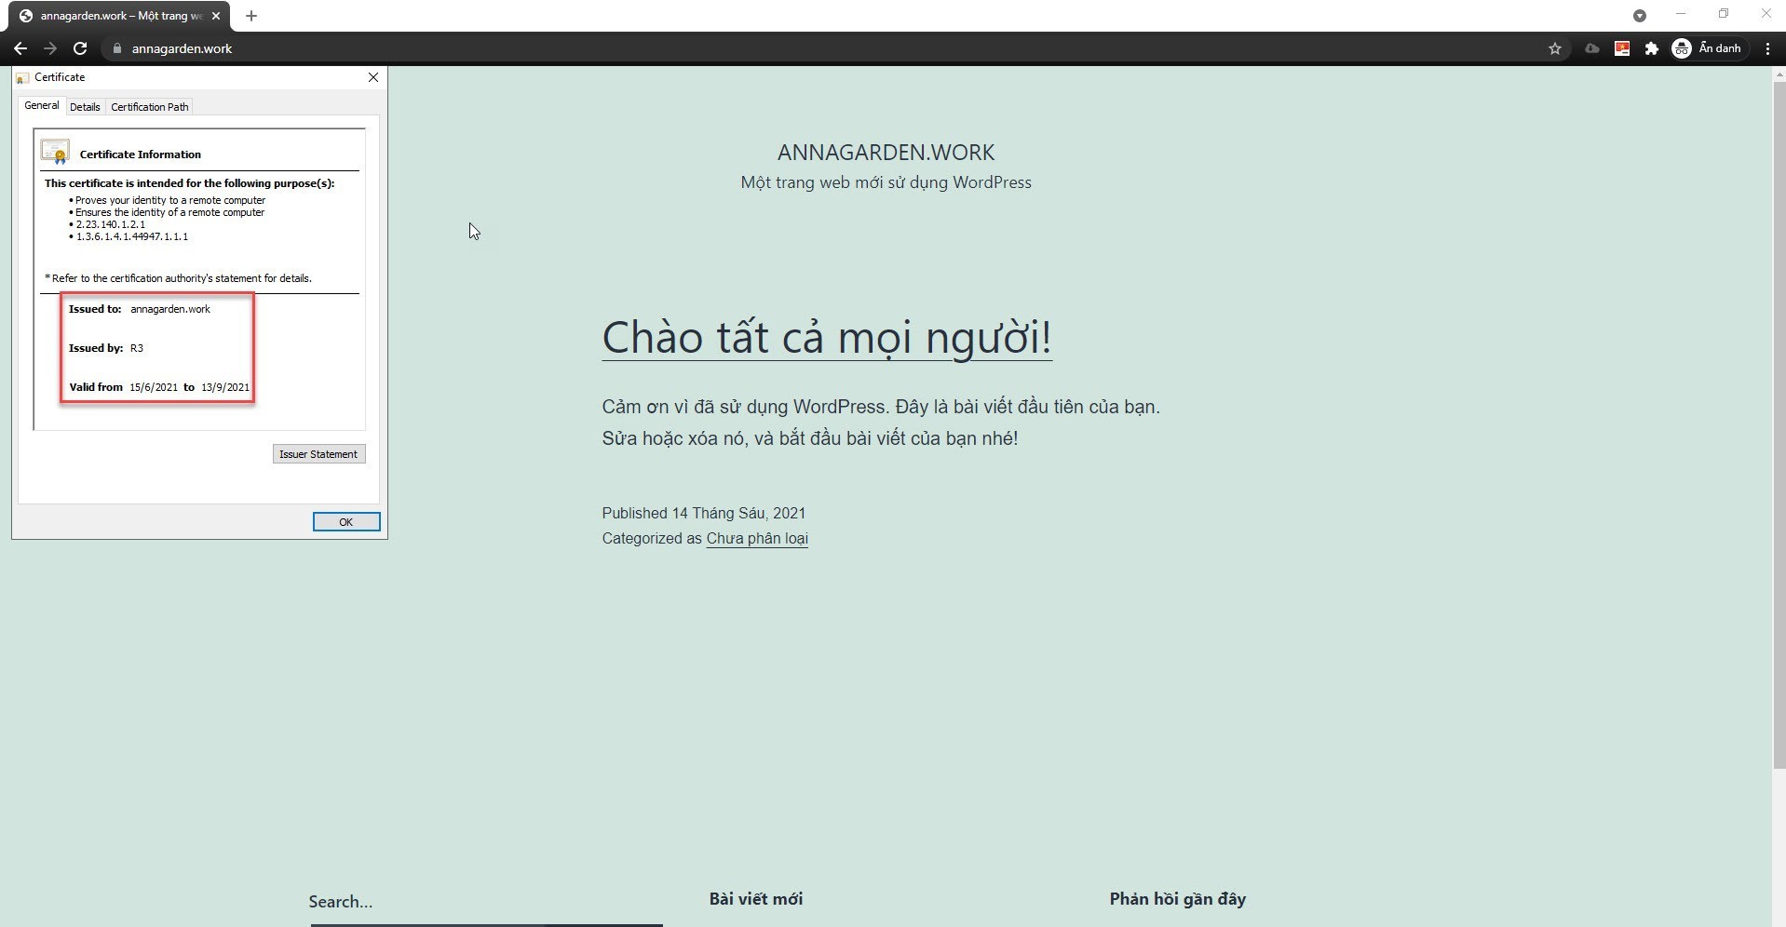Click the padlock site security icon
Screen dimensions: 1786x927
click(117, 49)
